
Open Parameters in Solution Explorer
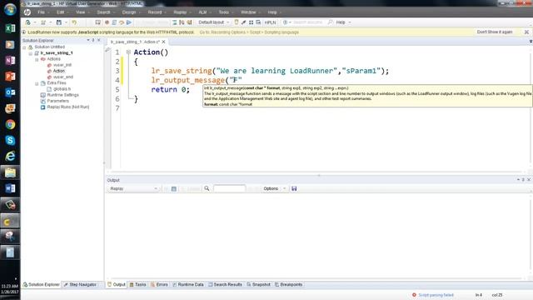(x=57, y=101)
